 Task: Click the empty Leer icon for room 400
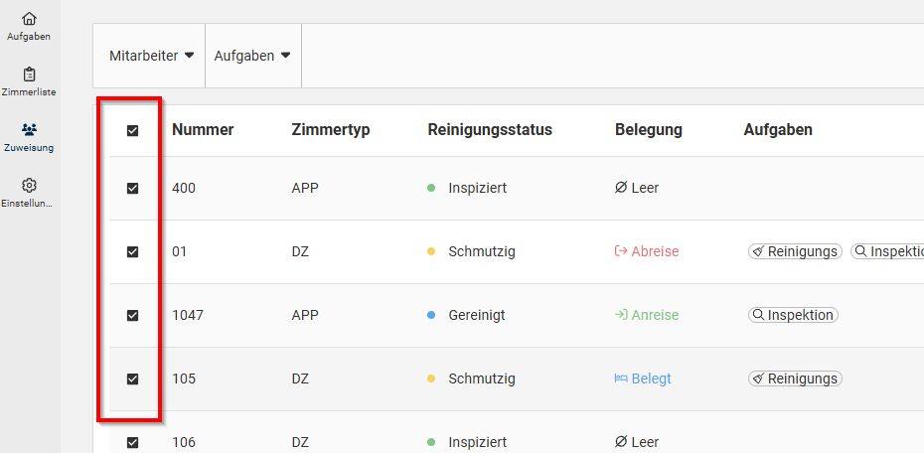[621, 188]
